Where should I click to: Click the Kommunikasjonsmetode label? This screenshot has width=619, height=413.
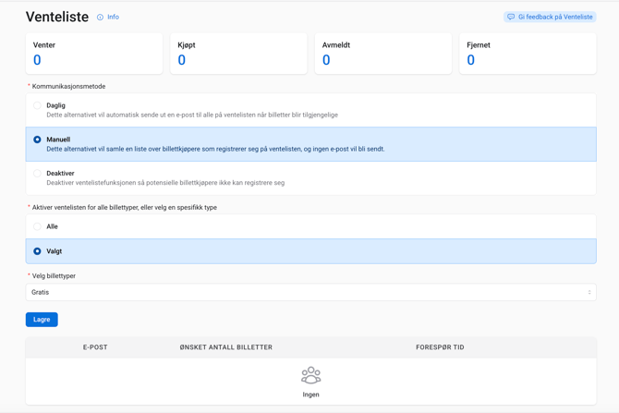click(68, 86)
